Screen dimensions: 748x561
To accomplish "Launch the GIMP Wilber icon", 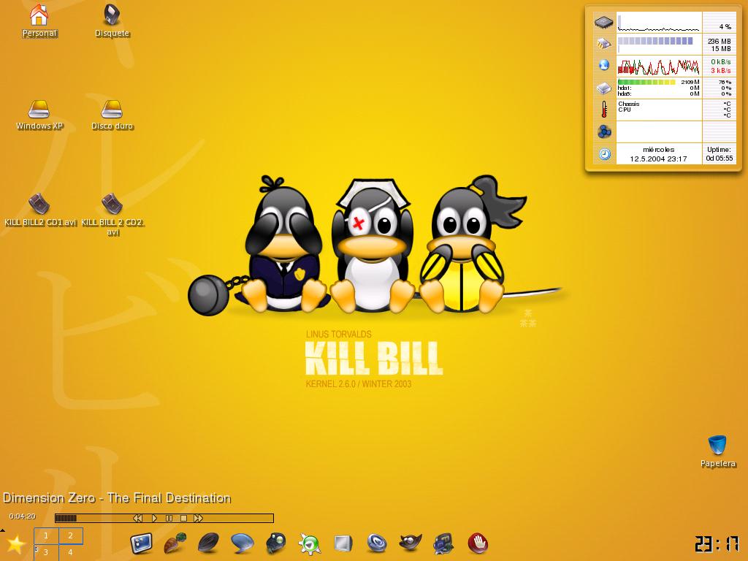I will (x=411, y=543).
